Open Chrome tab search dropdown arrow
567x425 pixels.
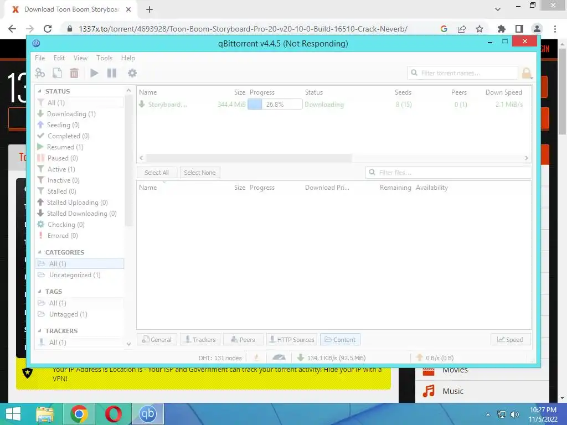click(x=498, y=9)
